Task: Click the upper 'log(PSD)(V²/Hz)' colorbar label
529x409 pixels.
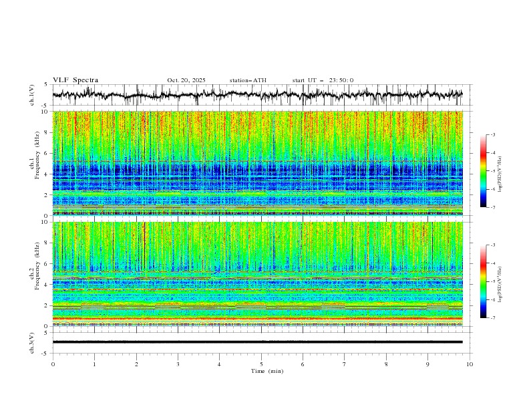Action: click(500, 174)
